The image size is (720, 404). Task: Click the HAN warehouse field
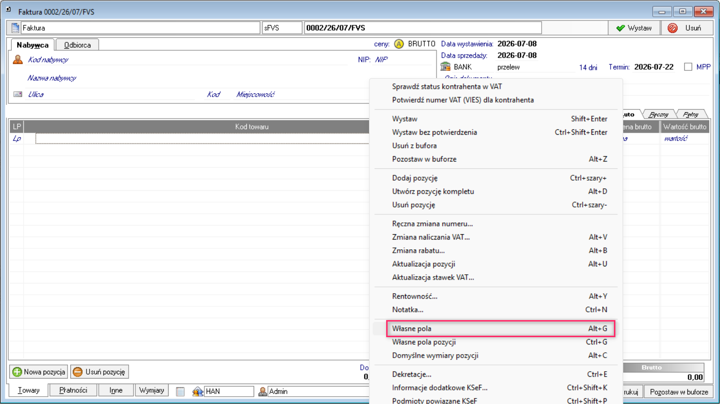tap(229, 391)
